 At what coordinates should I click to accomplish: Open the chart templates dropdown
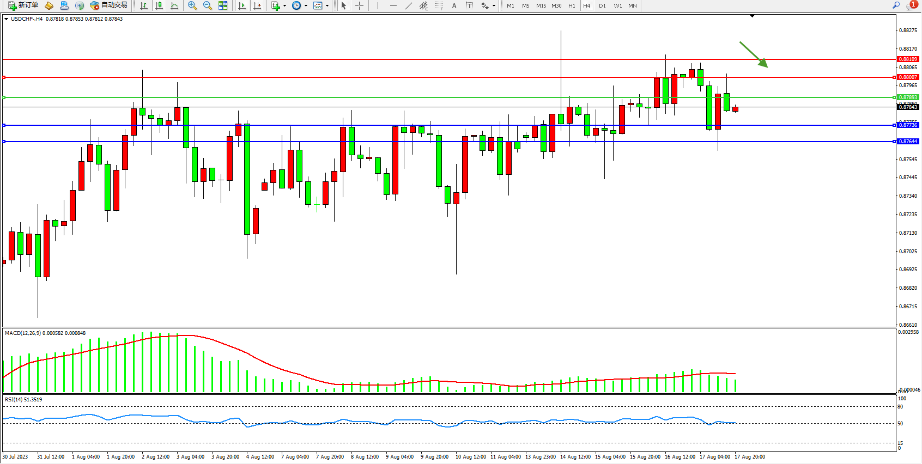(327, 6)
